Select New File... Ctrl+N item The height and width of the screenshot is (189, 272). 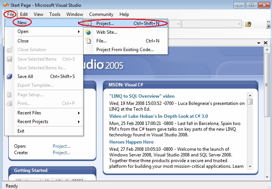126,41
